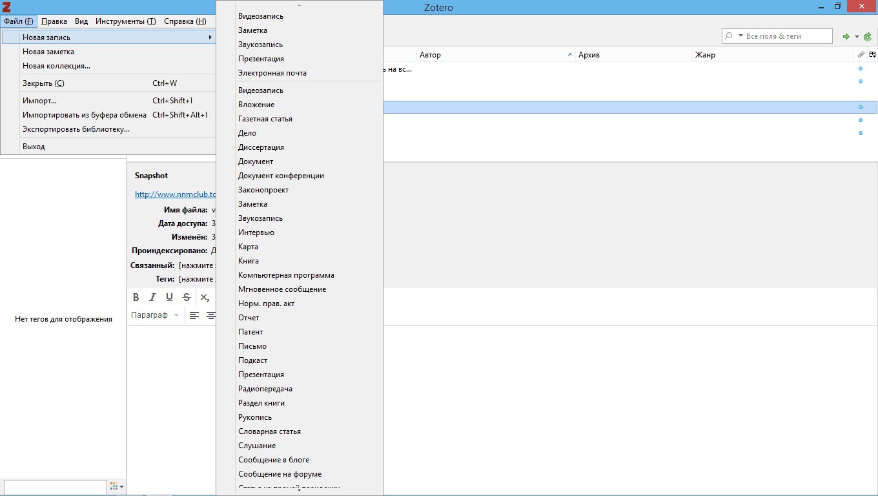
Task: Open the Новая запись submenu
Action: pos(108,37)
